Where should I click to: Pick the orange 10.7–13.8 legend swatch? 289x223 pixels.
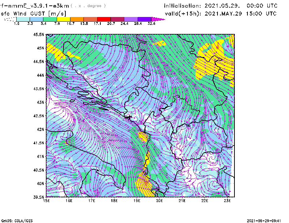pyautogui.click(x=77, y=19)
